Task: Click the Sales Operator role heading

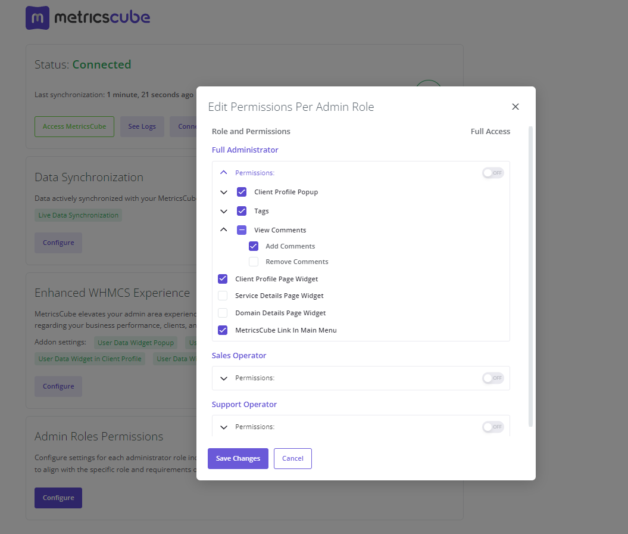Action: pos(239,356)
